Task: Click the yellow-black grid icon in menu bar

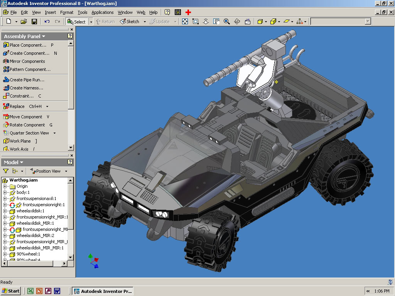Action: [178, 12]
